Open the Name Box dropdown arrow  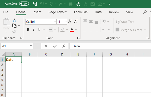point(31,46)
